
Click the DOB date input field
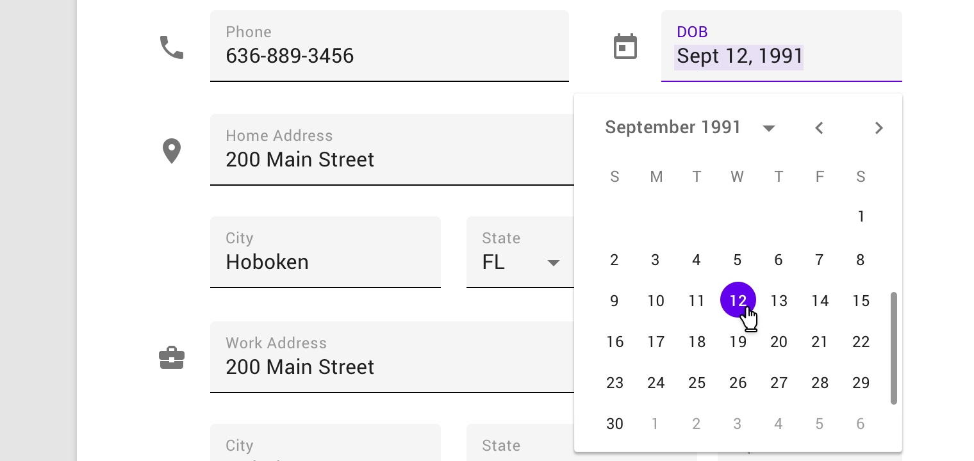click(x=780, y=56)
